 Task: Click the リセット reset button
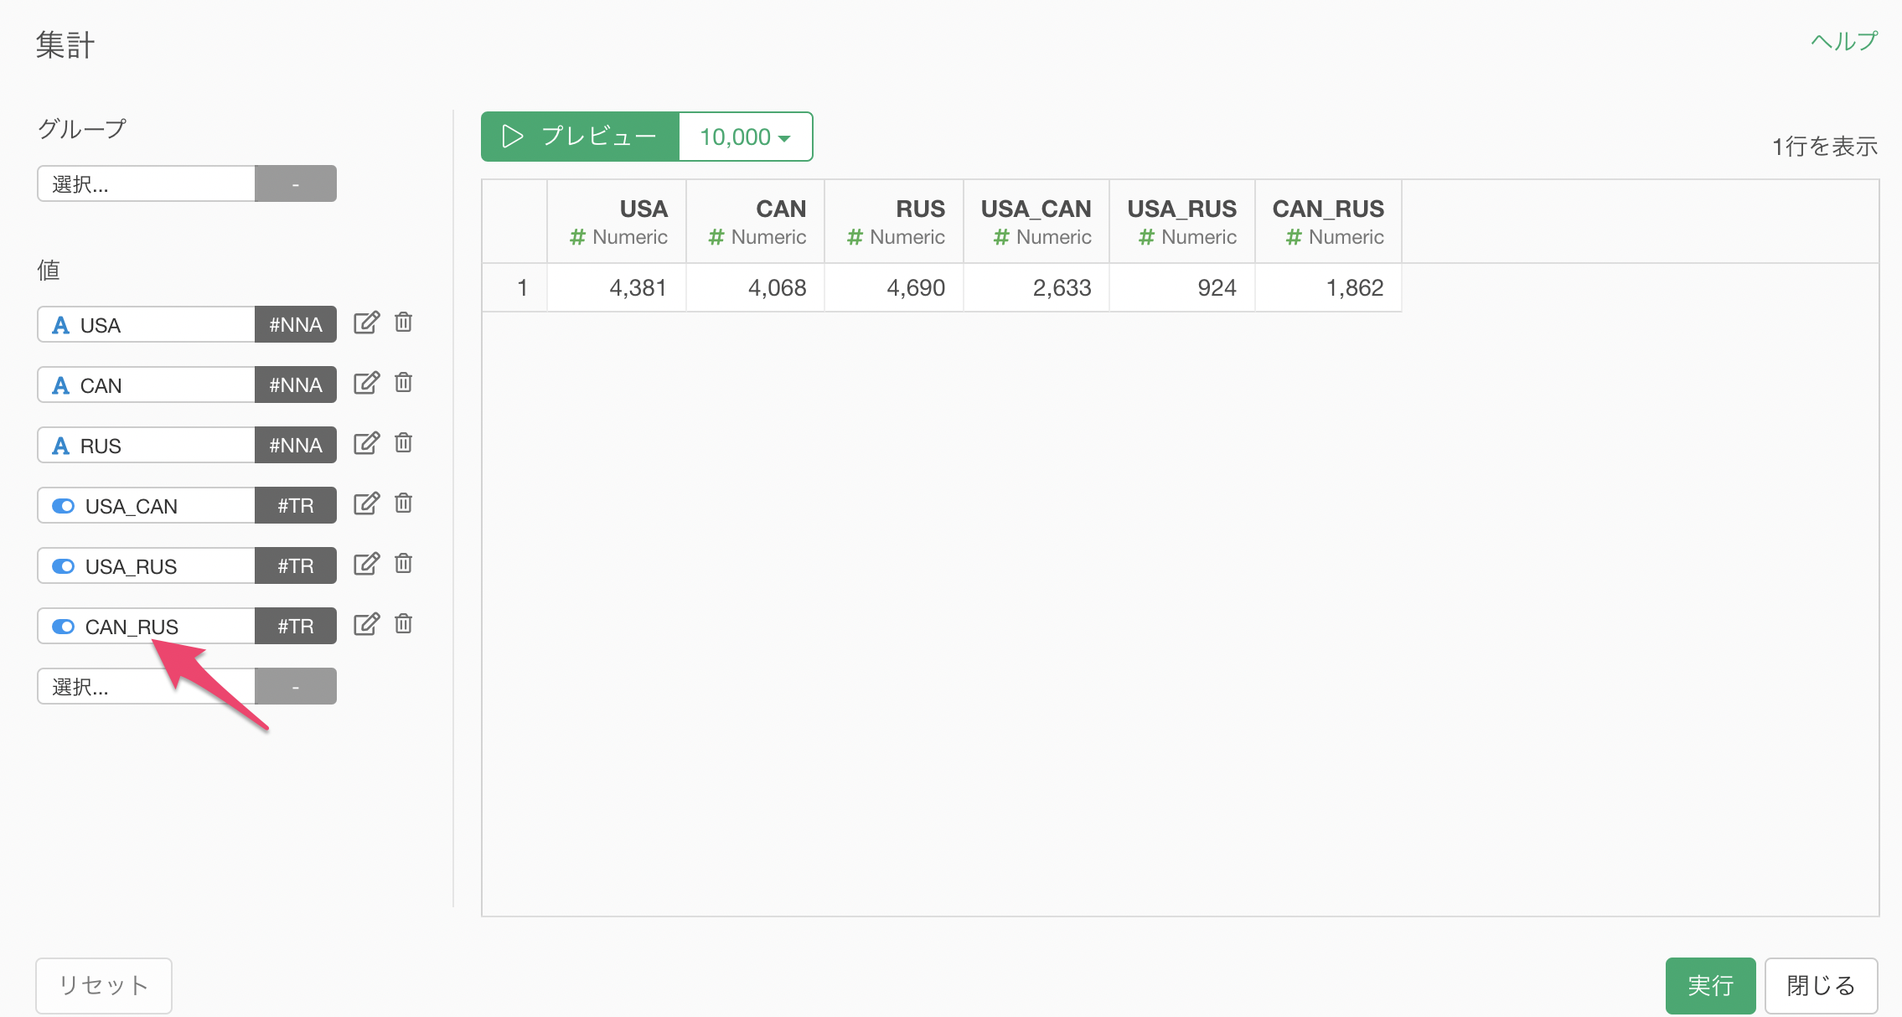coord(104,986)
